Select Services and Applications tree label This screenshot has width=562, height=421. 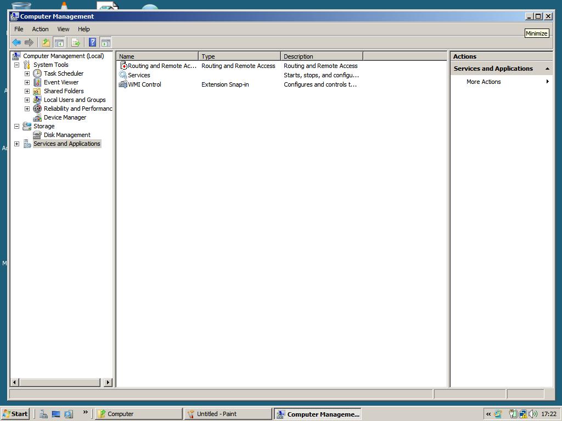[x=66, y=144]
